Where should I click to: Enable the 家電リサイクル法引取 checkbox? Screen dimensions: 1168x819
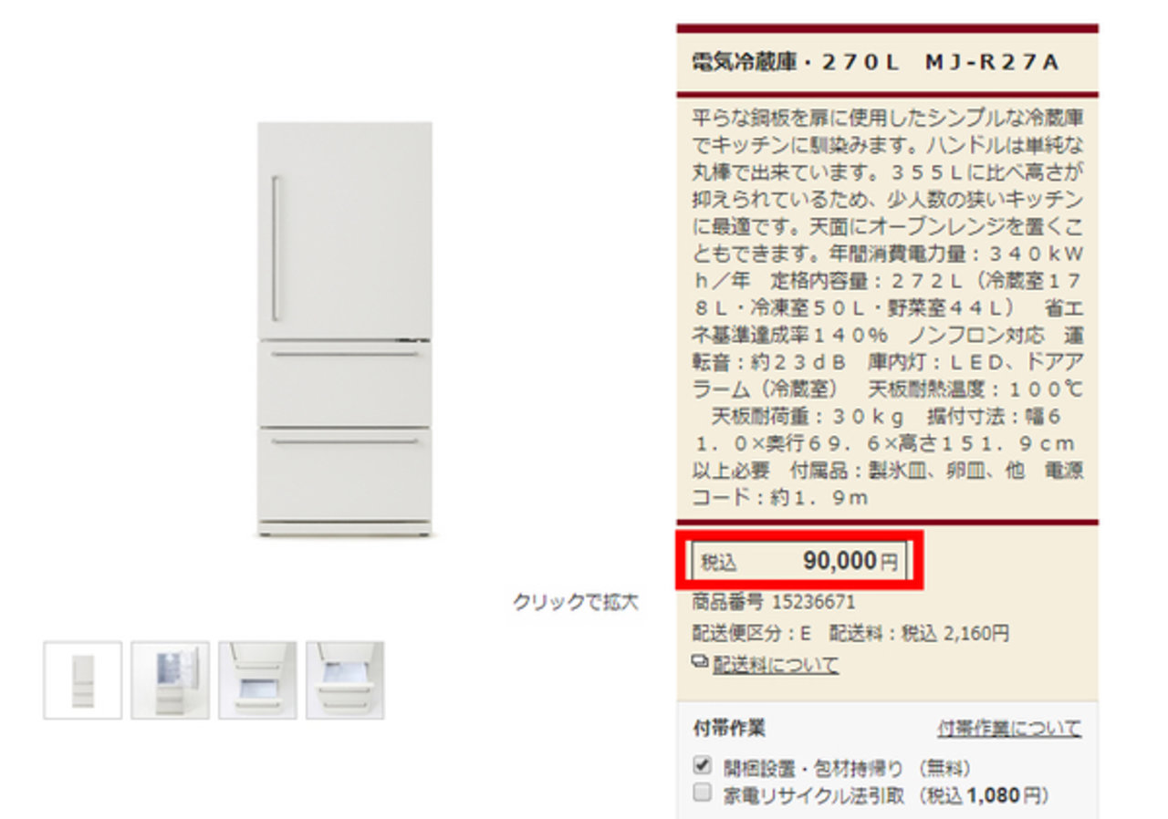click(702, 793)
